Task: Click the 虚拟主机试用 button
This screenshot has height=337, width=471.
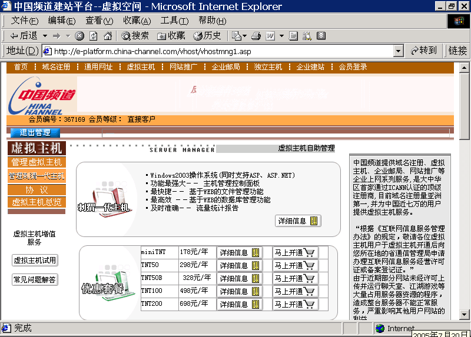Action: (x=35, y=260)
